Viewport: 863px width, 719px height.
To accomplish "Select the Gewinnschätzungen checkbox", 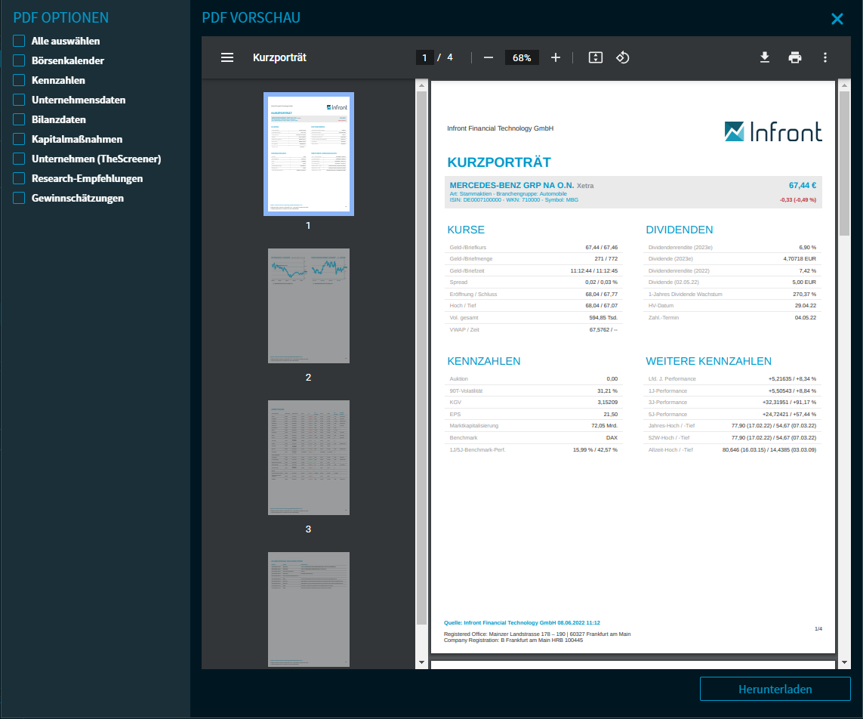I will [x=19, y=199].
